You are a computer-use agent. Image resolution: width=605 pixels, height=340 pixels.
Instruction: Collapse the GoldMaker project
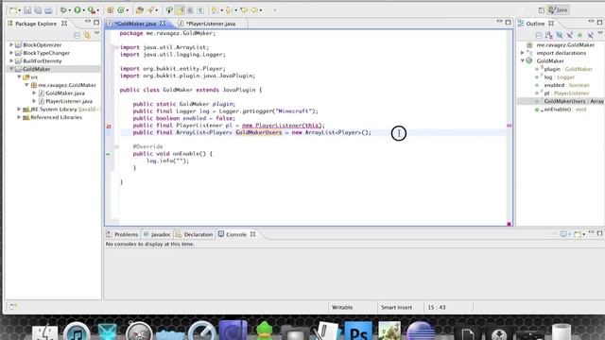11,69
